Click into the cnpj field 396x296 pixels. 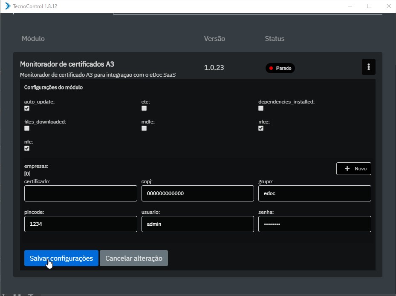click(x=197, y=193)
